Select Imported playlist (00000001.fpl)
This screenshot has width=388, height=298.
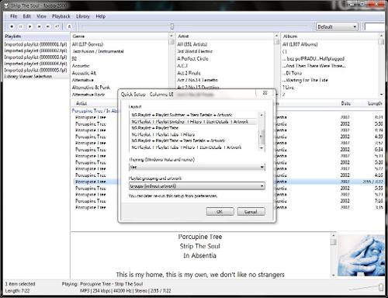coord(36,44)
